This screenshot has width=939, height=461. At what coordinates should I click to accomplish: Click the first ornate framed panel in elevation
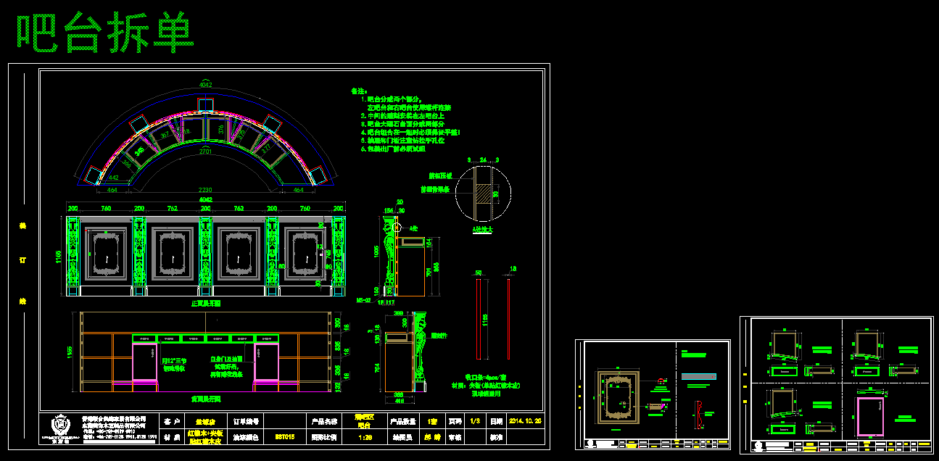pos(107,254)
